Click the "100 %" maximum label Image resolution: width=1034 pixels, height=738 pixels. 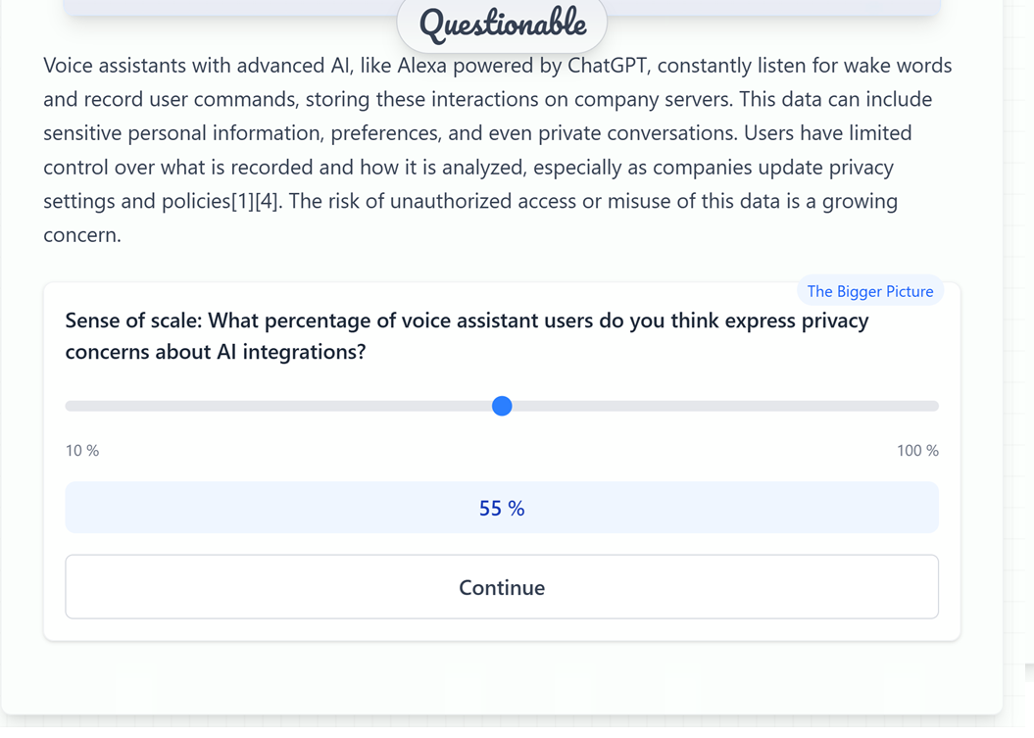pyautogui.click(x=917, y=451)
